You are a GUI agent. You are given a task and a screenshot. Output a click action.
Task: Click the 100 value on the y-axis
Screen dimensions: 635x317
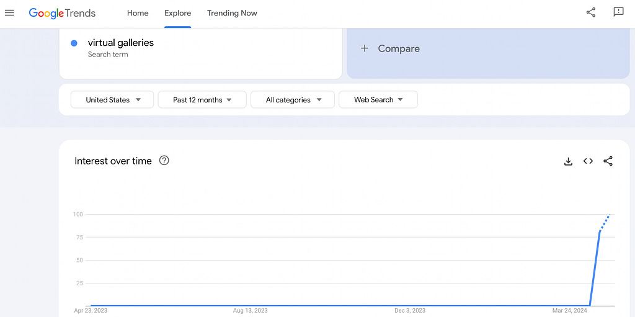(78, 214)
